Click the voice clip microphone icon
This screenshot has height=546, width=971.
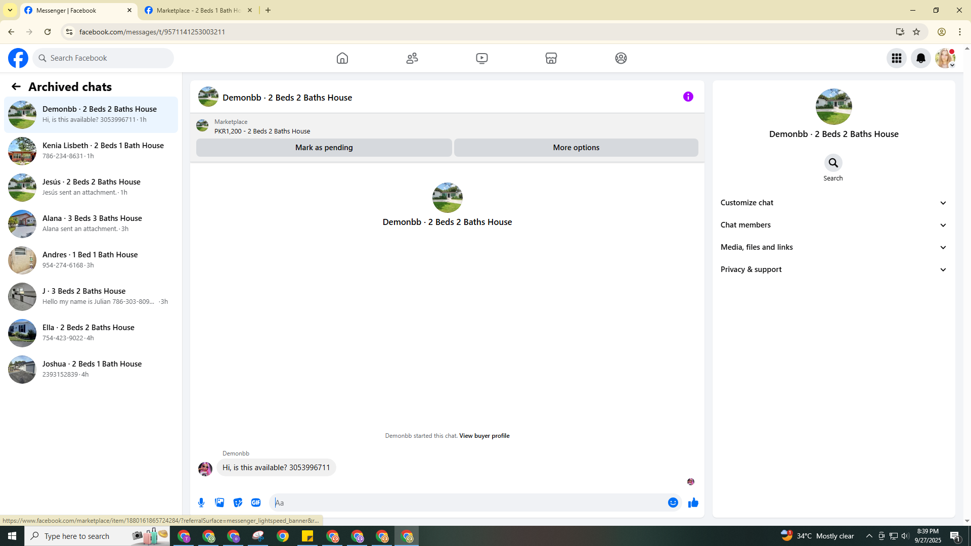pyautogui.click(x=201, y=503)
